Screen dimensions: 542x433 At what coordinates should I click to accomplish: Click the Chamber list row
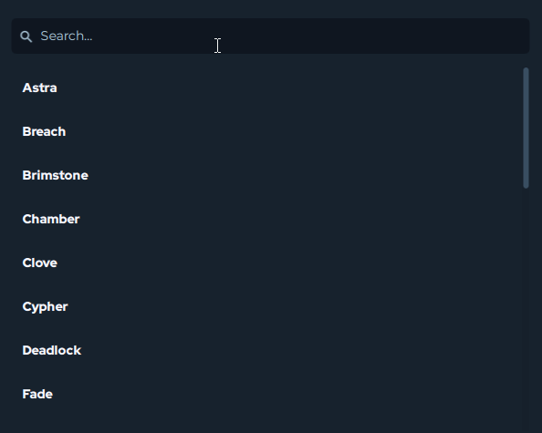coord(266,219)
